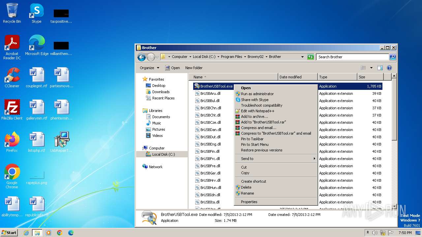Viewport: 422px width, 237px height.
Task: Select Desktop in Favorites
Action: click(x=159, y=86)
